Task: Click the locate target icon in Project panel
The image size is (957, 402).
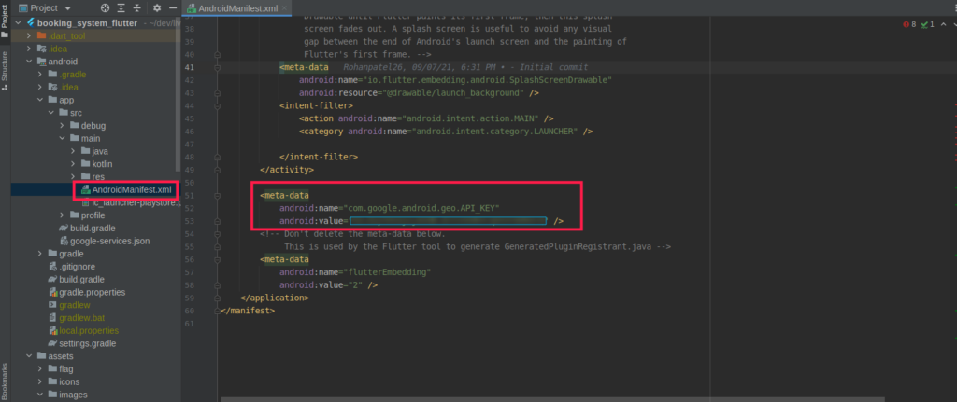Action: (105, 7)
